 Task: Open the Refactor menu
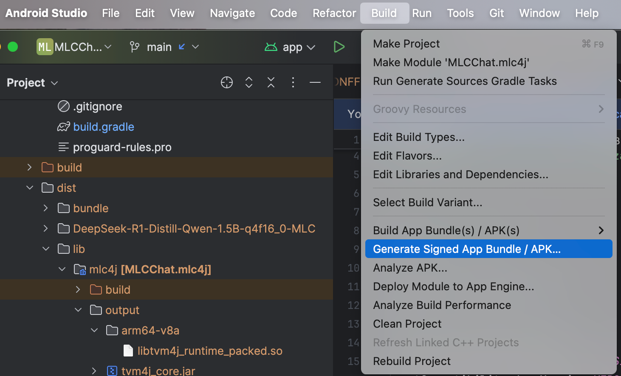[x=334, y=13]
